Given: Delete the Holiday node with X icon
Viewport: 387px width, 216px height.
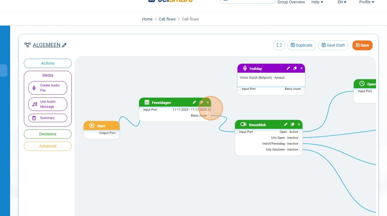Looking at the screenshot, I should [x=301, y=68].
